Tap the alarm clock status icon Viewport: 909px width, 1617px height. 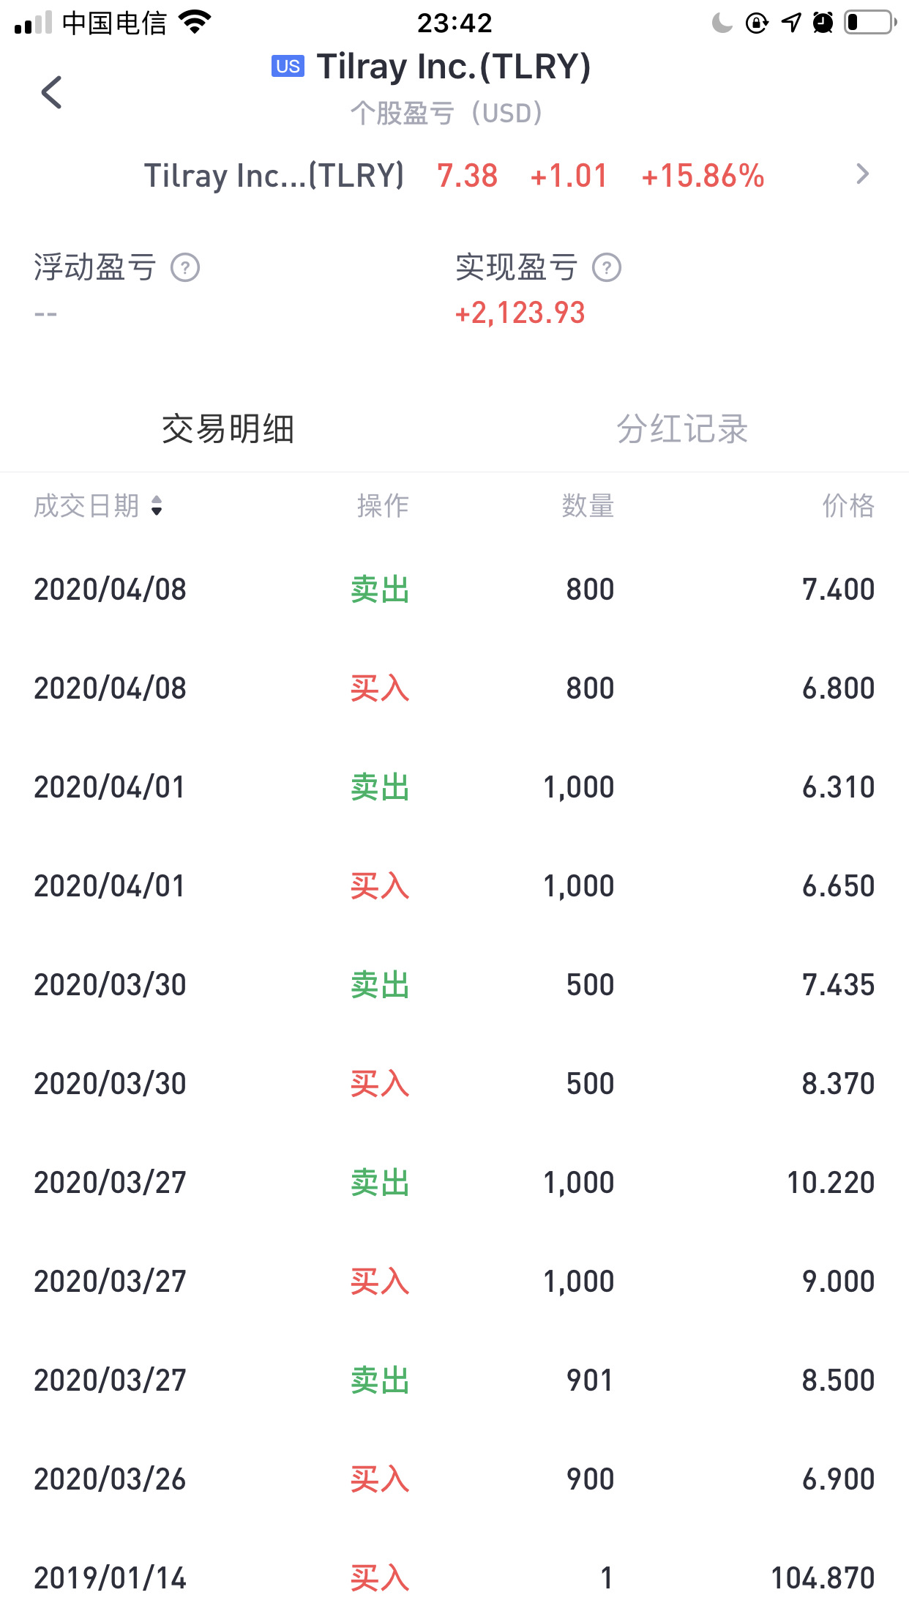point(823,23)
